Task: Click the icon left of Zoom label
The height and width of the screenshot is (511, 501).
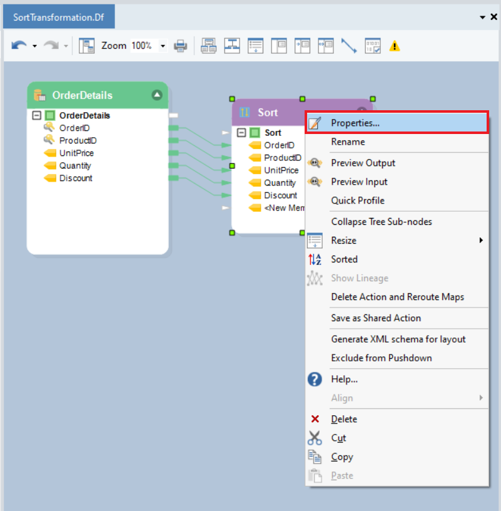Action: coord(86,46)
